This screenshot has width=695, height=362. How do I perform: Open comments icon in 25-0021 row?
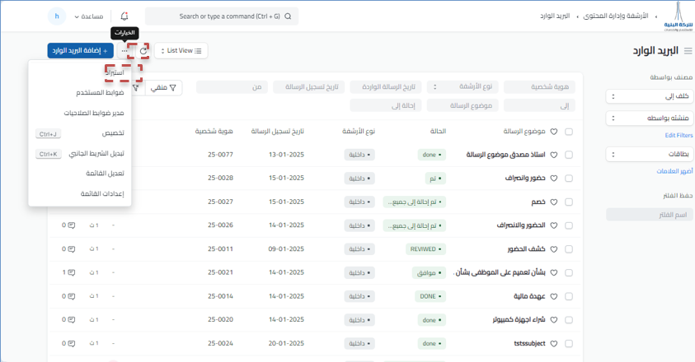pos(72,272)
